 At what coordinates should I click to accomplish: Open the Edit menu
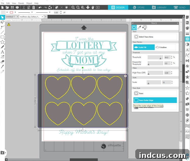(x=8, y=3)
